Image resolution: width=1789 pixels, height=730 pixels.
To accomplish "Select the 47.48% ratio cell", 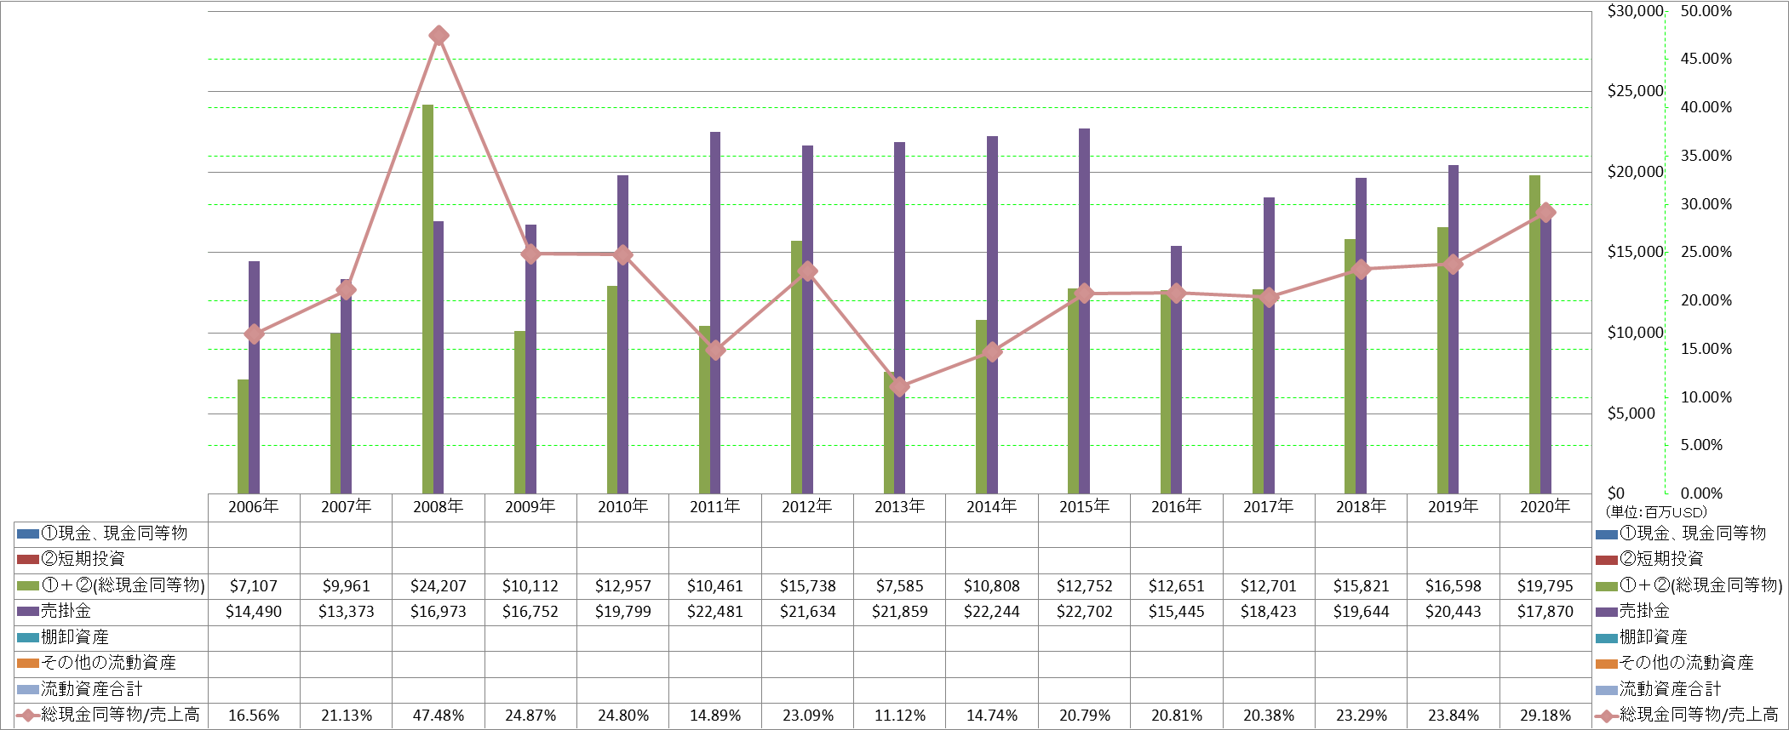I will pos(439,716).
